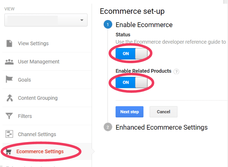Open the Ecommerce Settings menu item

[x=40, y=152]
